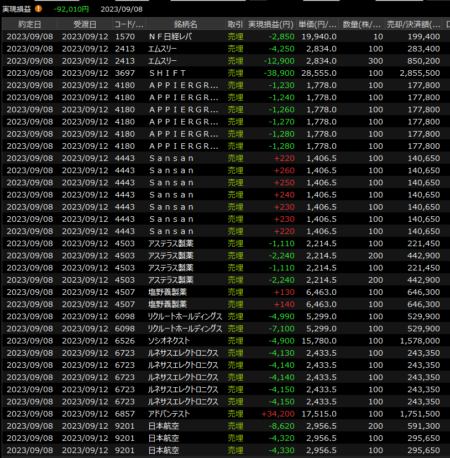The height and width of the screenshot is (458, 450).
Task: Select the -12,900 loss for エムスリー
Action: (x=279, y=61)
